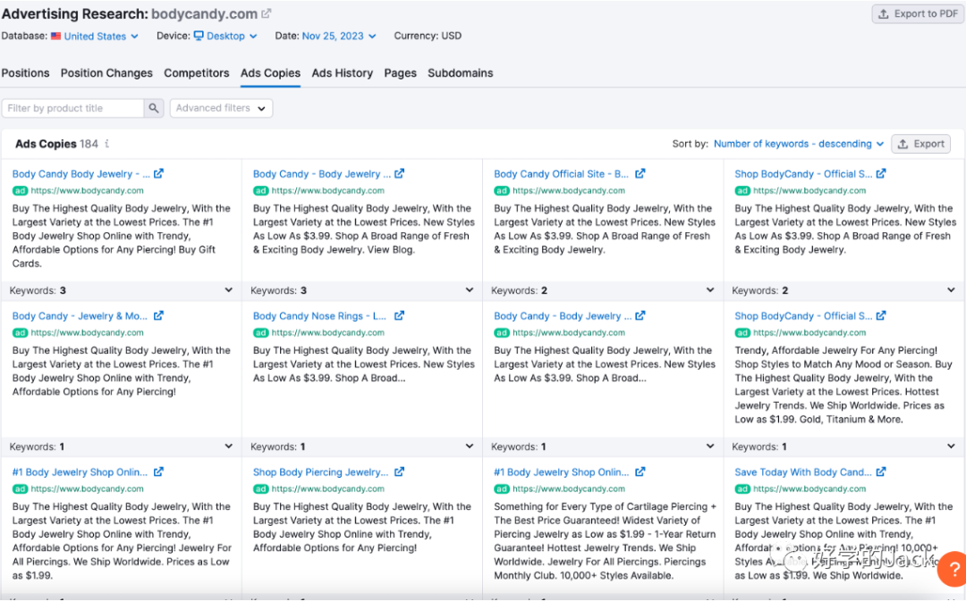Switch to the Positions tab

(x=25, y=73)
